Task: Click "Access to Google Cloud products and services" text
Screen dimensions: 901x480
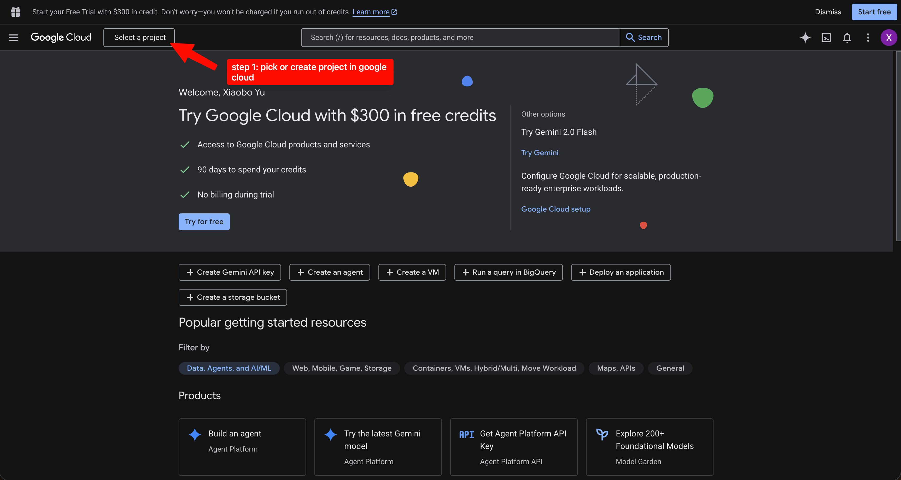Action: [284, 145]
